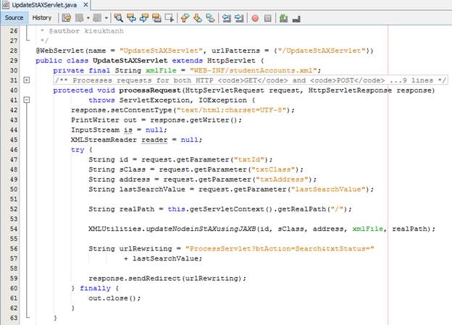Switch to the Source view
This screenshot has width=452, height=325.
coord(14,18)
